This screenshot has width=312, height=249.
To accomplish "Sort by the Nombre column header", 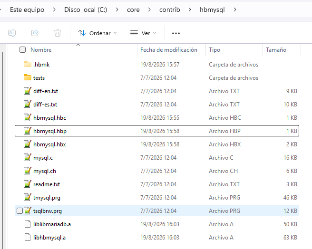I will 41,50.
